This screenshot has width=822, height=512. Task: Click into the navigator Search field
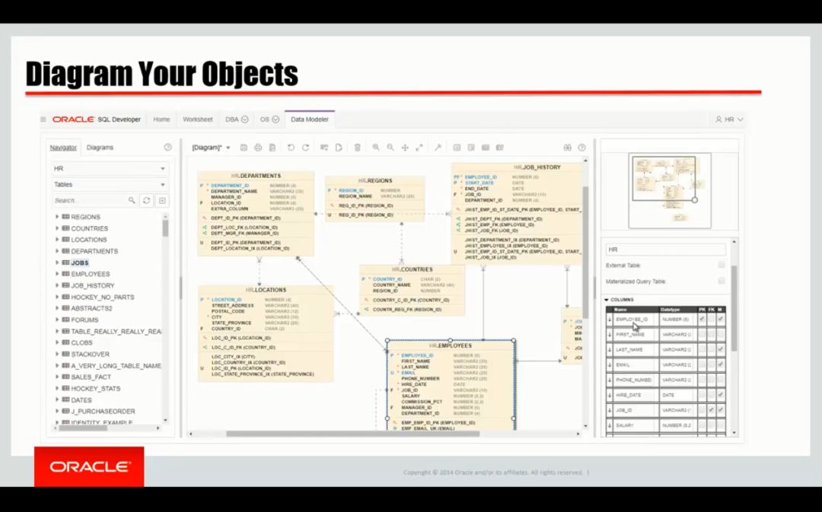(x=90, y=201)
